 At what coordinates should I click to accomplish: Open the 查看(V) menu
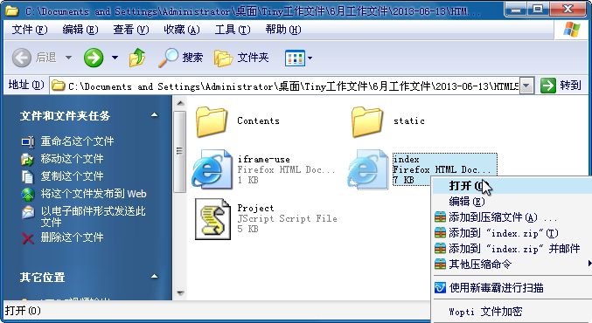(x=131, y=29)
